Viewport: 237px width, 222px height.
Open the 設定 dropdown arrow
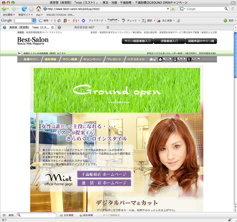[236, 20]
